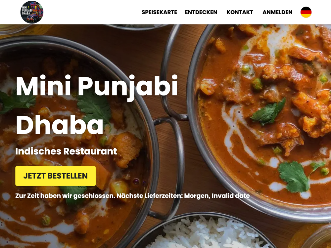The image size is (331, 248).
Task: Click the Anmelden sign-in link
Action: pos(277,12)
